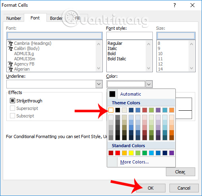Open More Colors option
This screenshot has width=202, height=196.
click(x=135, y=162)
